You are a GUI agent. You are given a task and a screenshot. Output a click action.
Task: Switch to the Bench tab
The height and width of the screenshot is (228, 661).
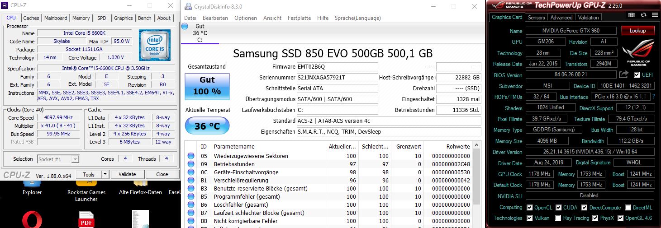145,18
